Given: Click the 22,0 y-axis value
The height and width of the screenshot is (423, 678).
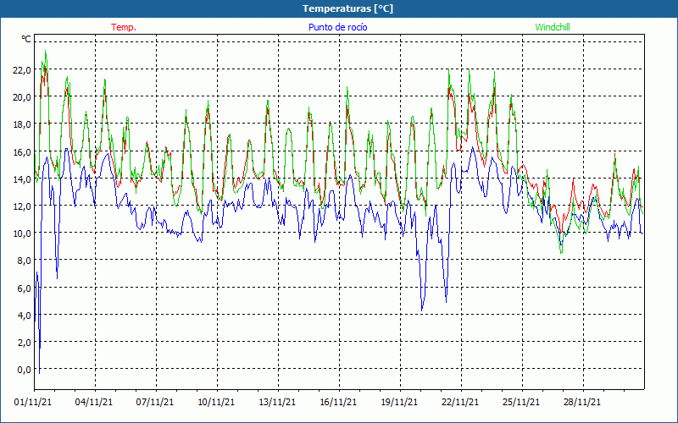Looking at the screenshot, I should coord(22,70).
